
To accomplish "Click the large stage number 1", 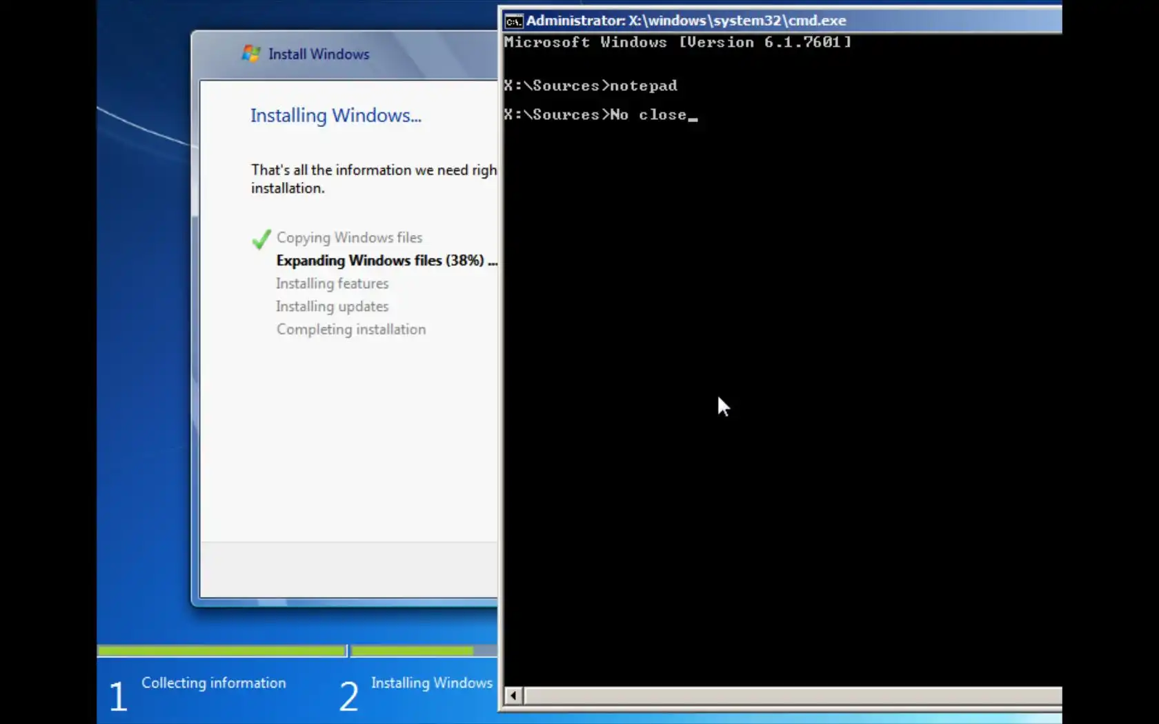I will click(x=118, y=696).
